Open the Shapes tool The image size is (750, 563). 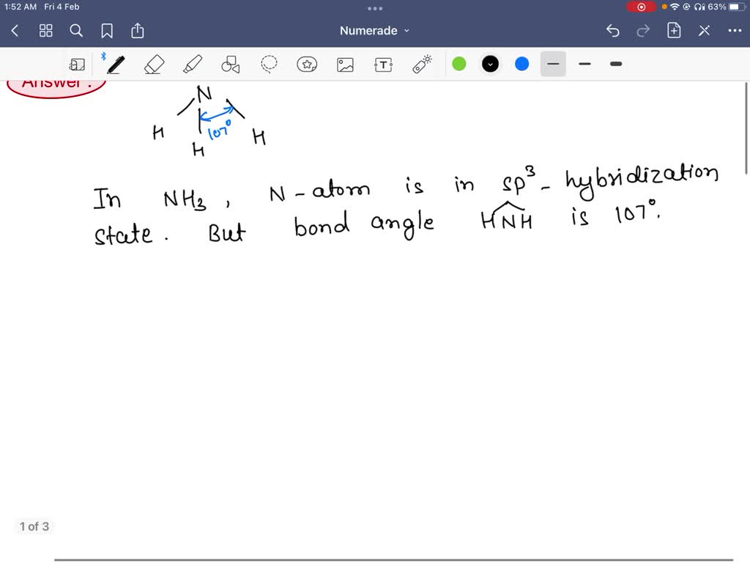pyautogui.click(x=231, y=64)
